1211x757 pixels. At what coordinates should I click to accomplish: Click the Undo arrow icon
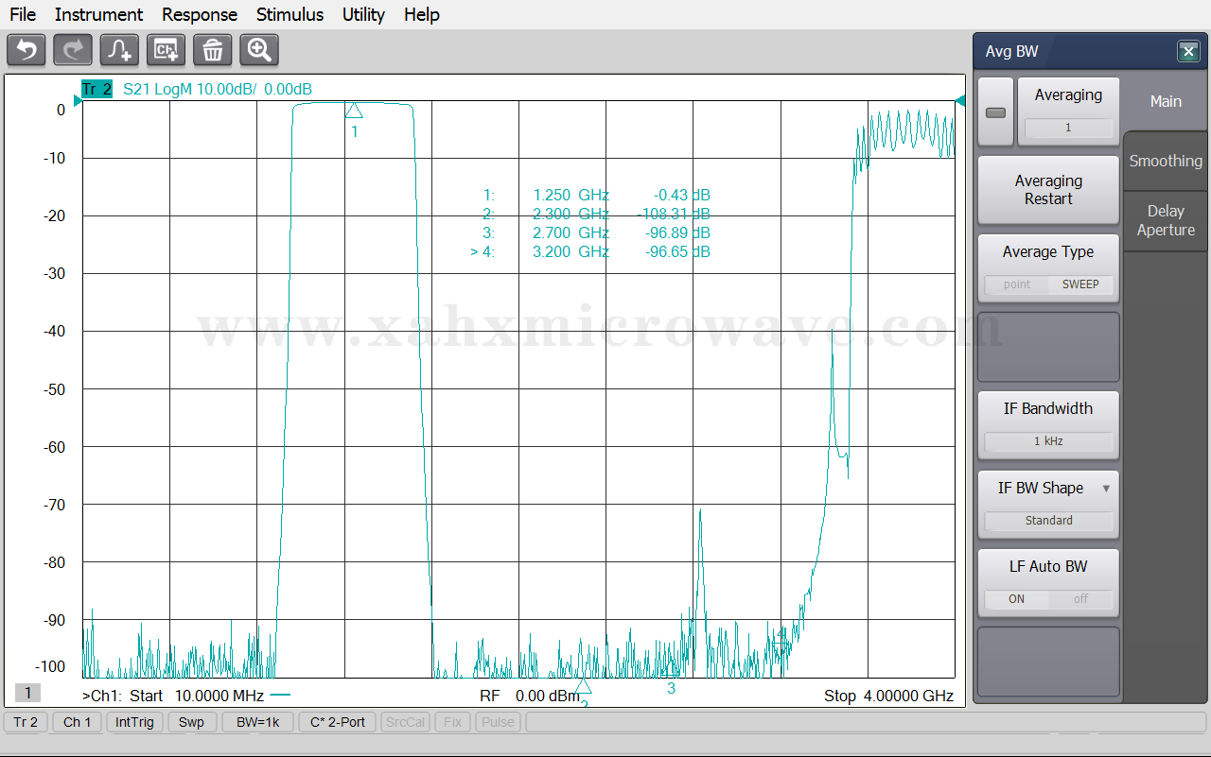point(26,50)
